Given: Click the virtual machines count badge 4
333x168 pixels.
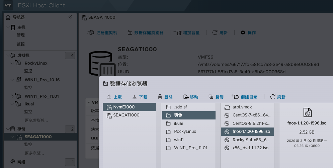Looking at the screenshot, I should (70, 56).
